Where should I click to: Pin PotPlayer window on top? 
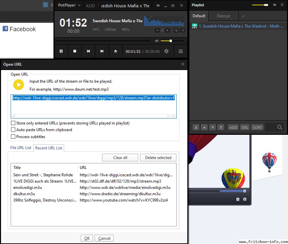(x=157, y=6)
